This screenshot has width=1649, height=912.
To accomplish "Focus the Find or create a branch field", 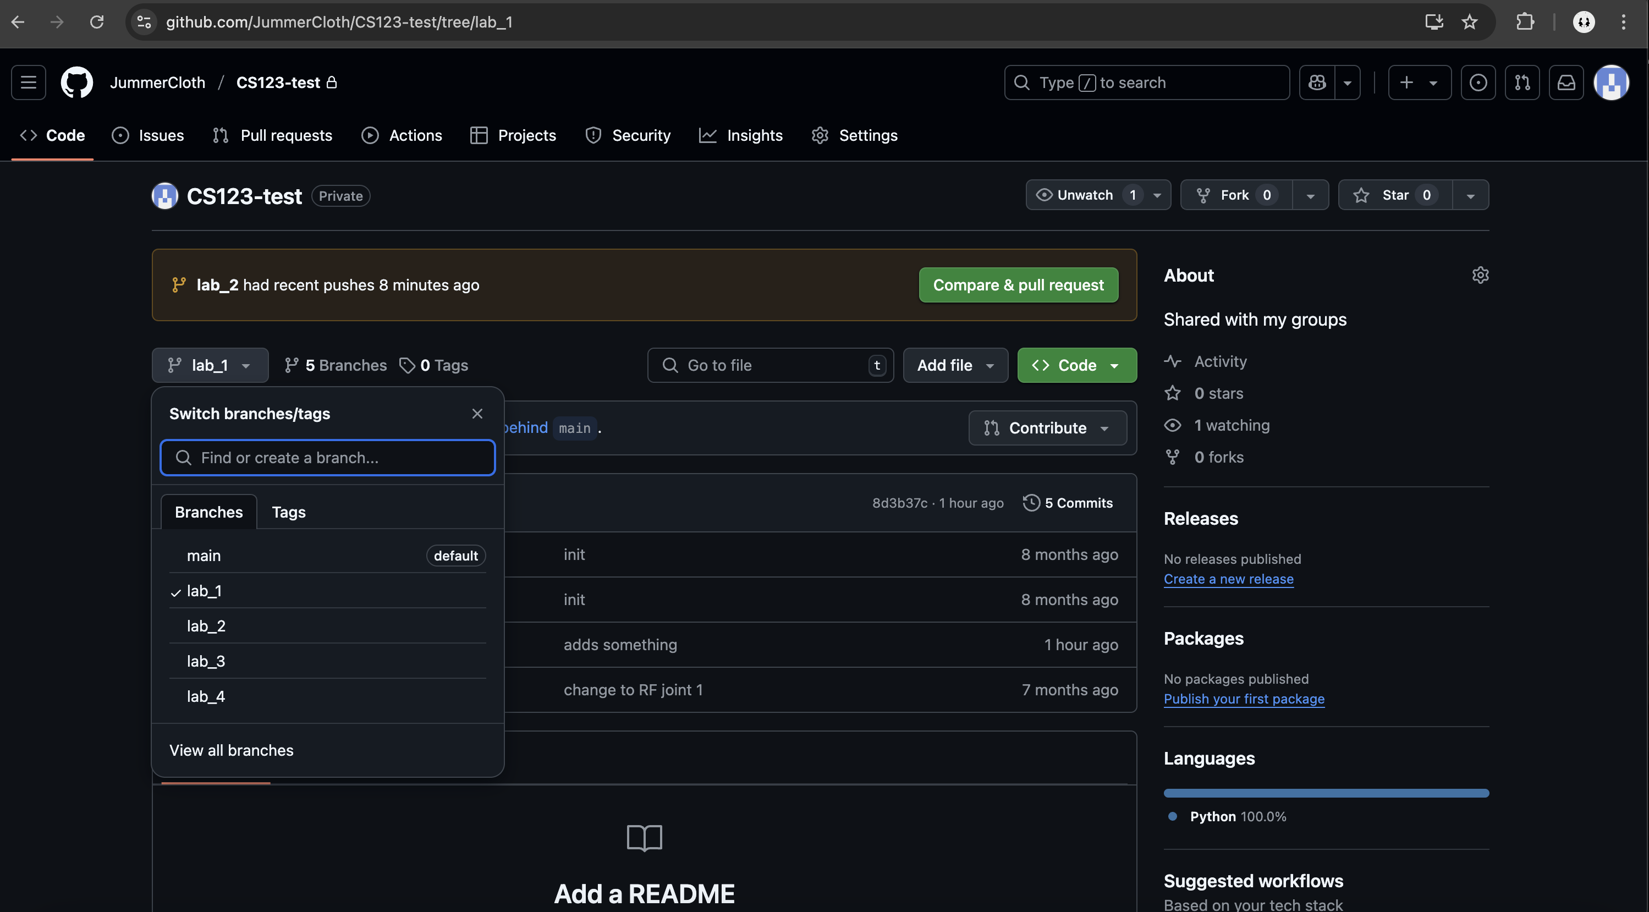I will (x=327, y=458).
